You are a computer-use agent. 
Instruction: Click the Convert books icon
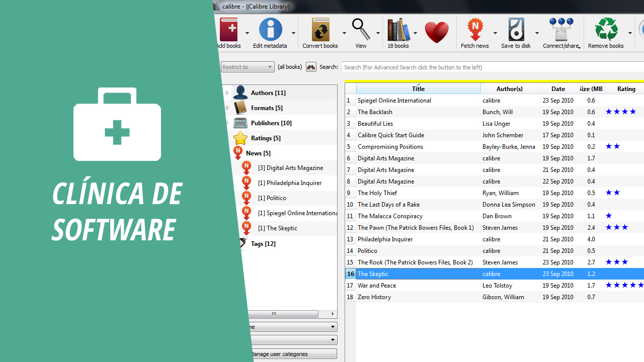click(320, 30)
